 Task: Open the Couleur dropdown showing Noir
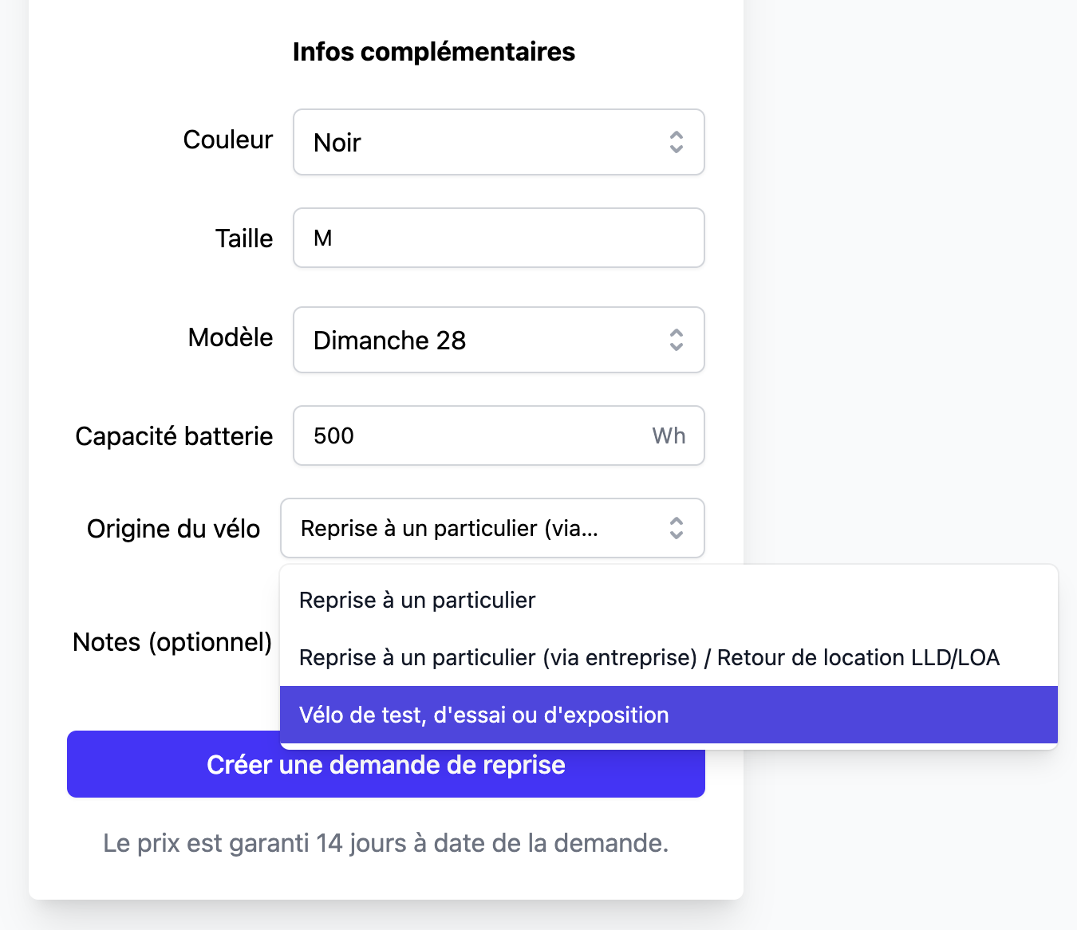tap(479, 142)
